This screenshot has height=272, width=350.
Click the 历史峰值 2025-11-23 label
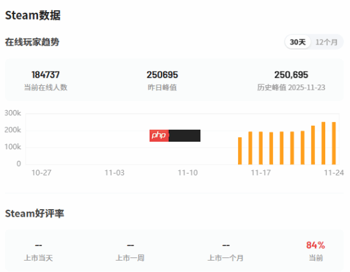pyautogui.click(x=291, y=88)
